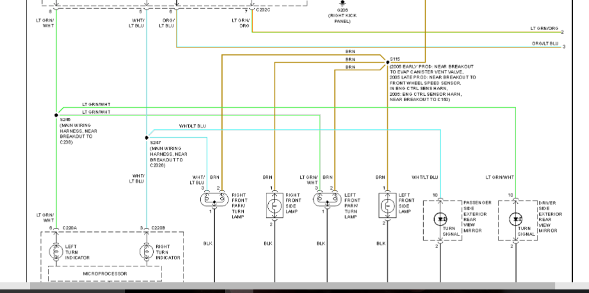The width and height of the screenshot is (589, 293).
Task: Click the left front park/turn lamp symbol
Action: click(326, 199)
